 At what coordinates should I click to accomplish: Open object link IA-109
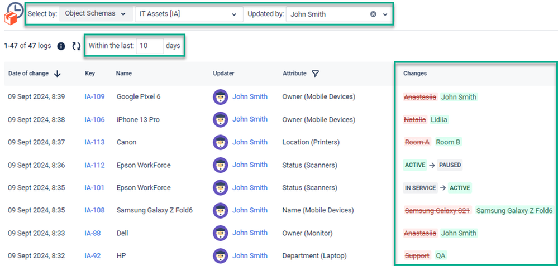pos(94,96)
